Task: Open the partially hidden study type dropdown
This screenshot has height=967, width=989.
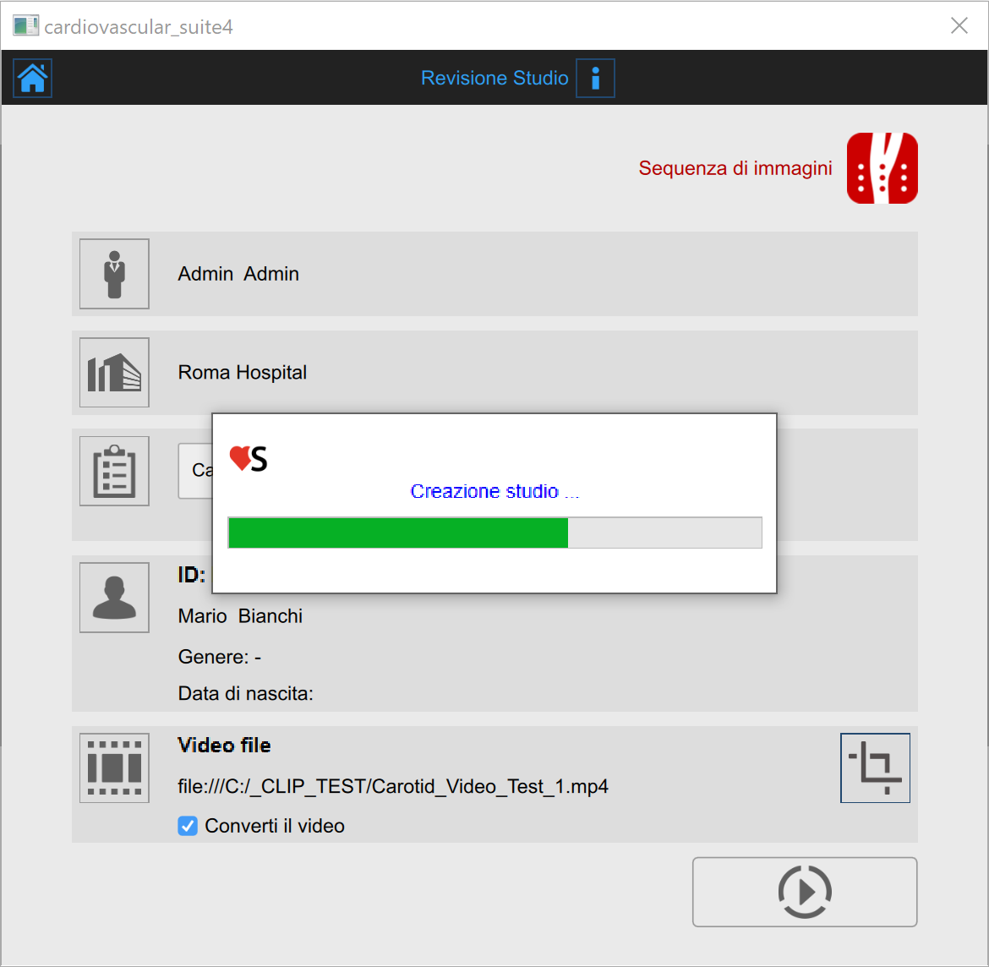Action: point(195,471)
